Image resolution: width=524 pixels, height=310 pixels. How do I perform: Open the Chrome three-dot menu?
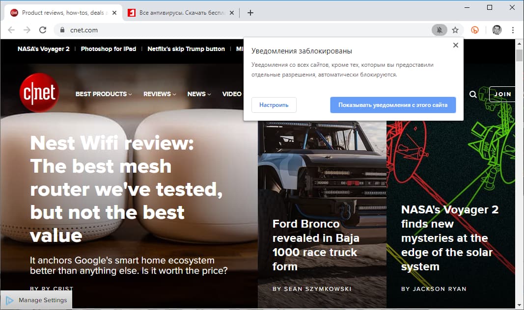(513, 30)
